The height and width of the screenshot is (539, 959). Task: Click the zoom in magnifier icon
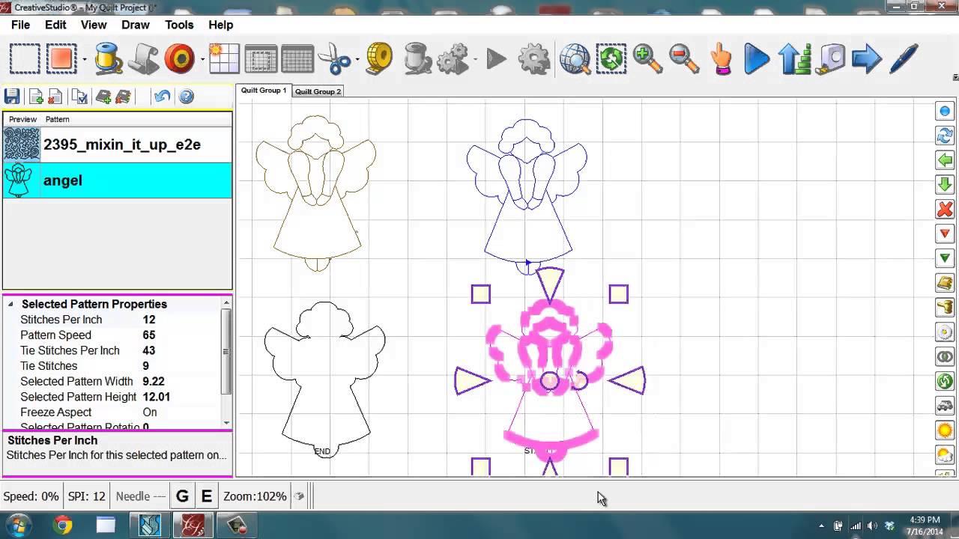point(647,58)
